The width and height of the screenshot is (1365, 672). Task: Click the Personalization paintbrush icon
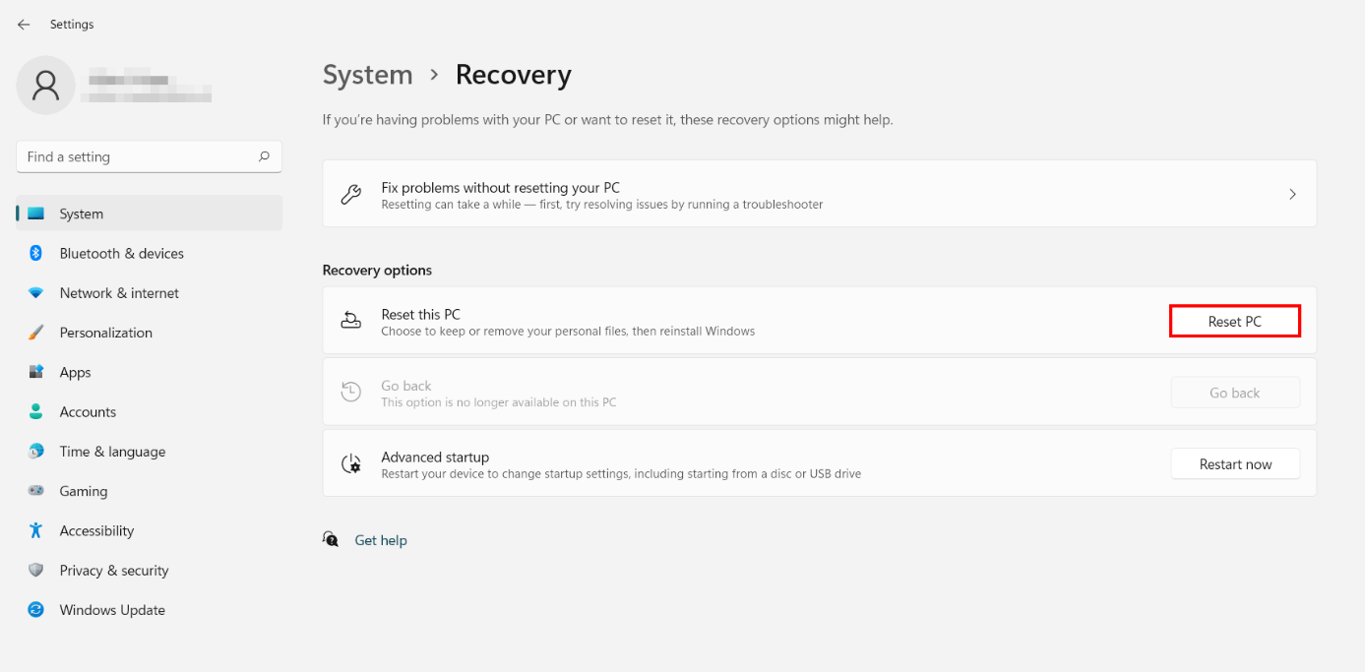(36, 333)
